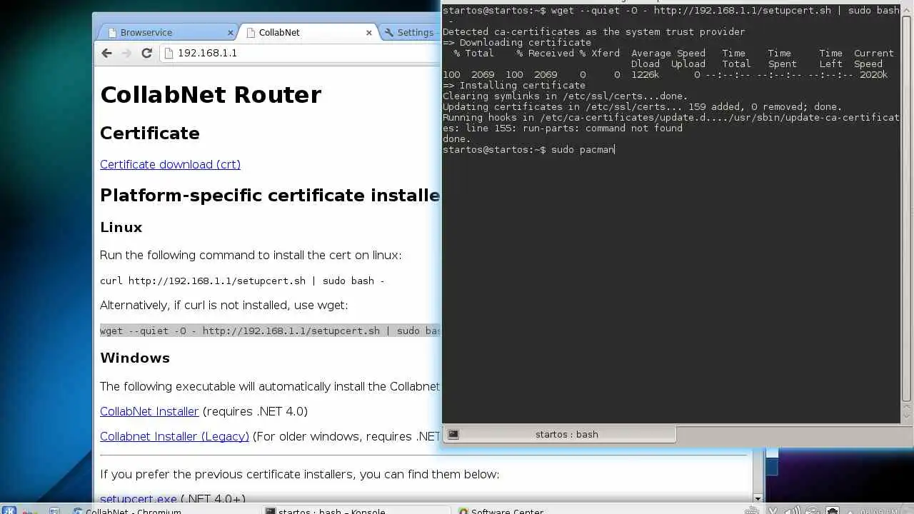914x514 pixels.
Task: Go back in the Chromium browser
Action: pos(106,53)
